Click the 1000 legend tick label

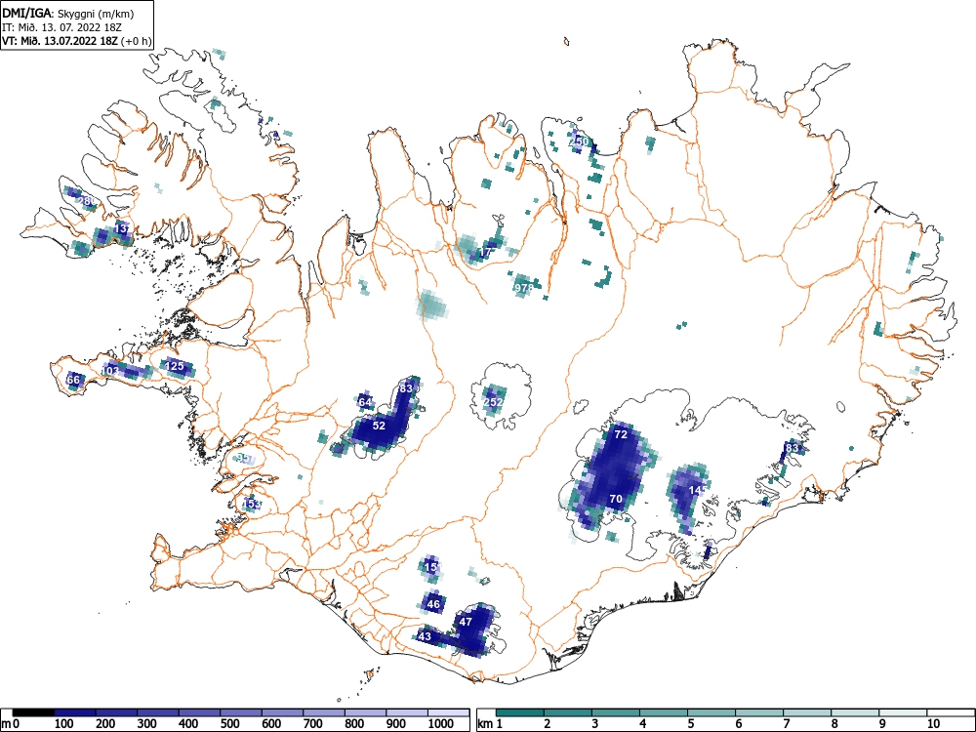pyautogui.click(x=441, y=724)
